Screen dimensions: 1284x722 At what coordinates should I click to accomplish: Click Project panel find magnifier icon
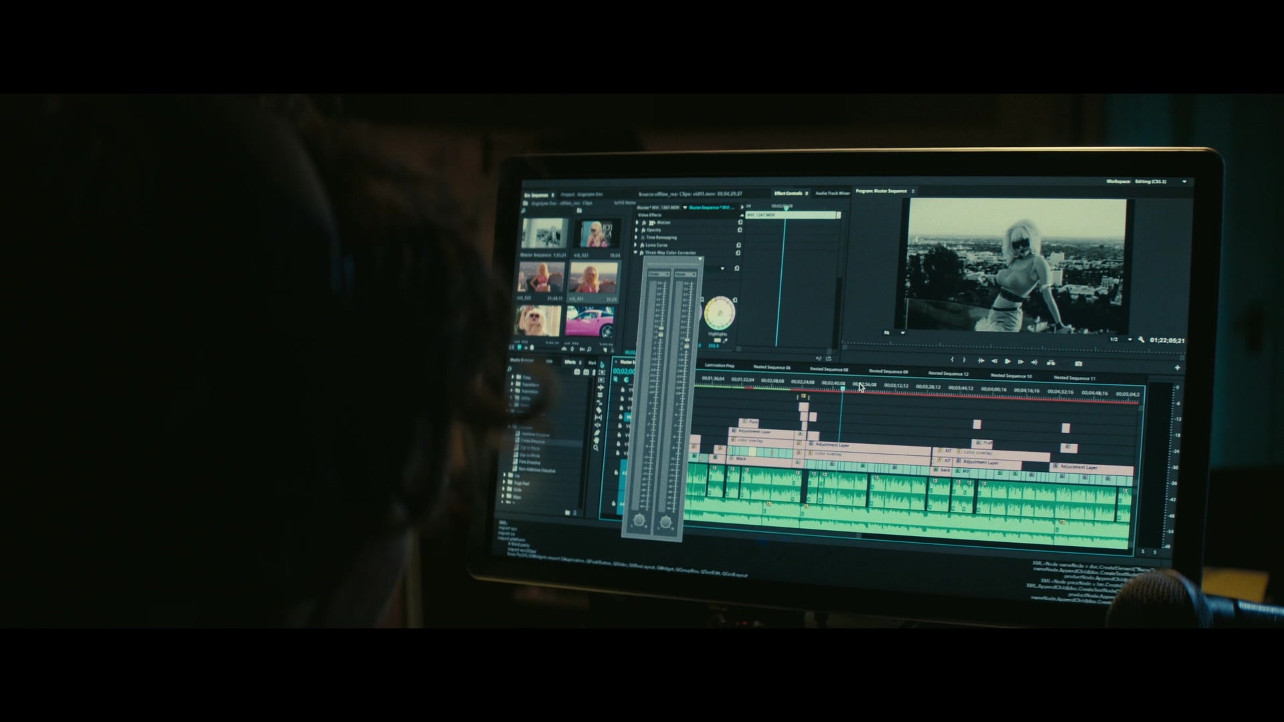click(x=589, y=349)
